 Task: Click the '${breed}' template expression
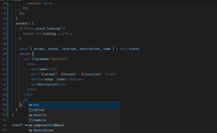pos(68,74)
